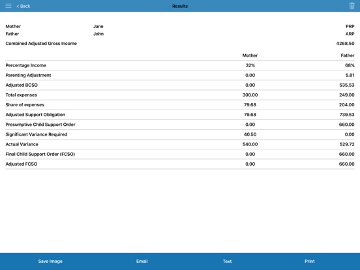Select the Adjusted Support Obligation label
Screen dimensions: 360x270
click(x=35, y=115)
